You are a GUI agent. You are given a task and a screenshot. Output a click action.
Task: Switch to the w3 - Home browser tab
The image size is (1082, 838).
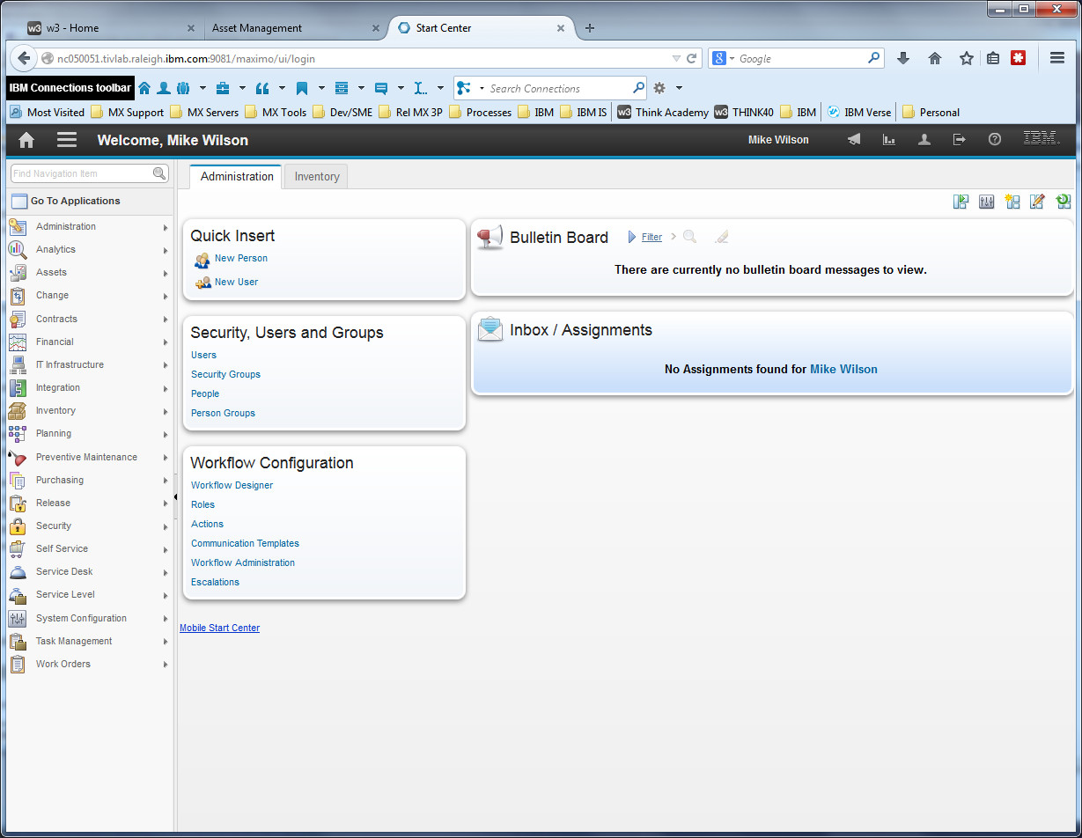(x=111, y=28)
